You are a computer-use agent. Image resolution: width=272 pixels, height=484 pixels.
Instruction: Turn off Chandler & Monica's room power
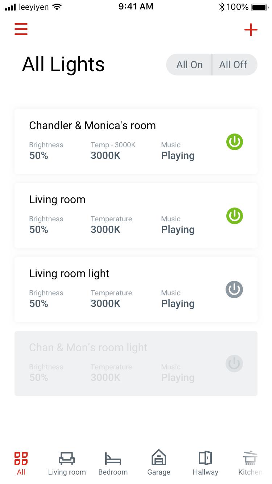(235, 142)
